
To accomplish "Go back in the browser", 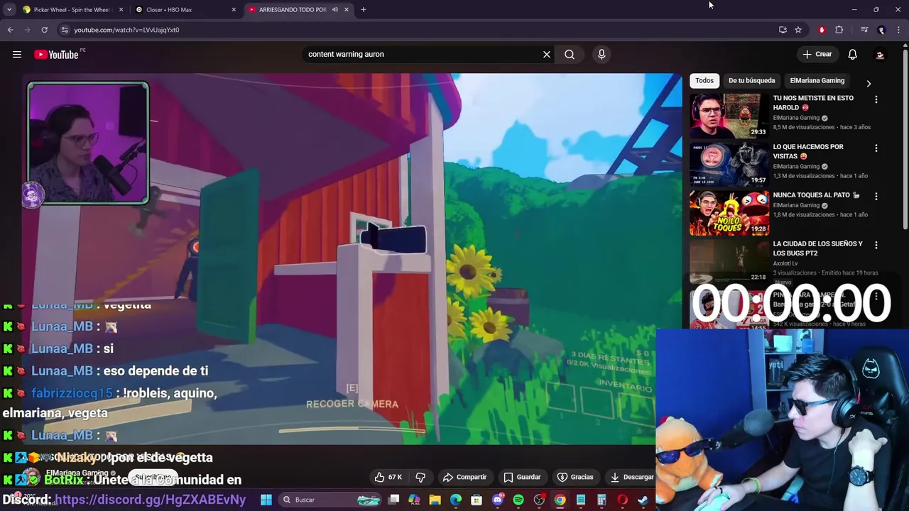I will [10, 30].
